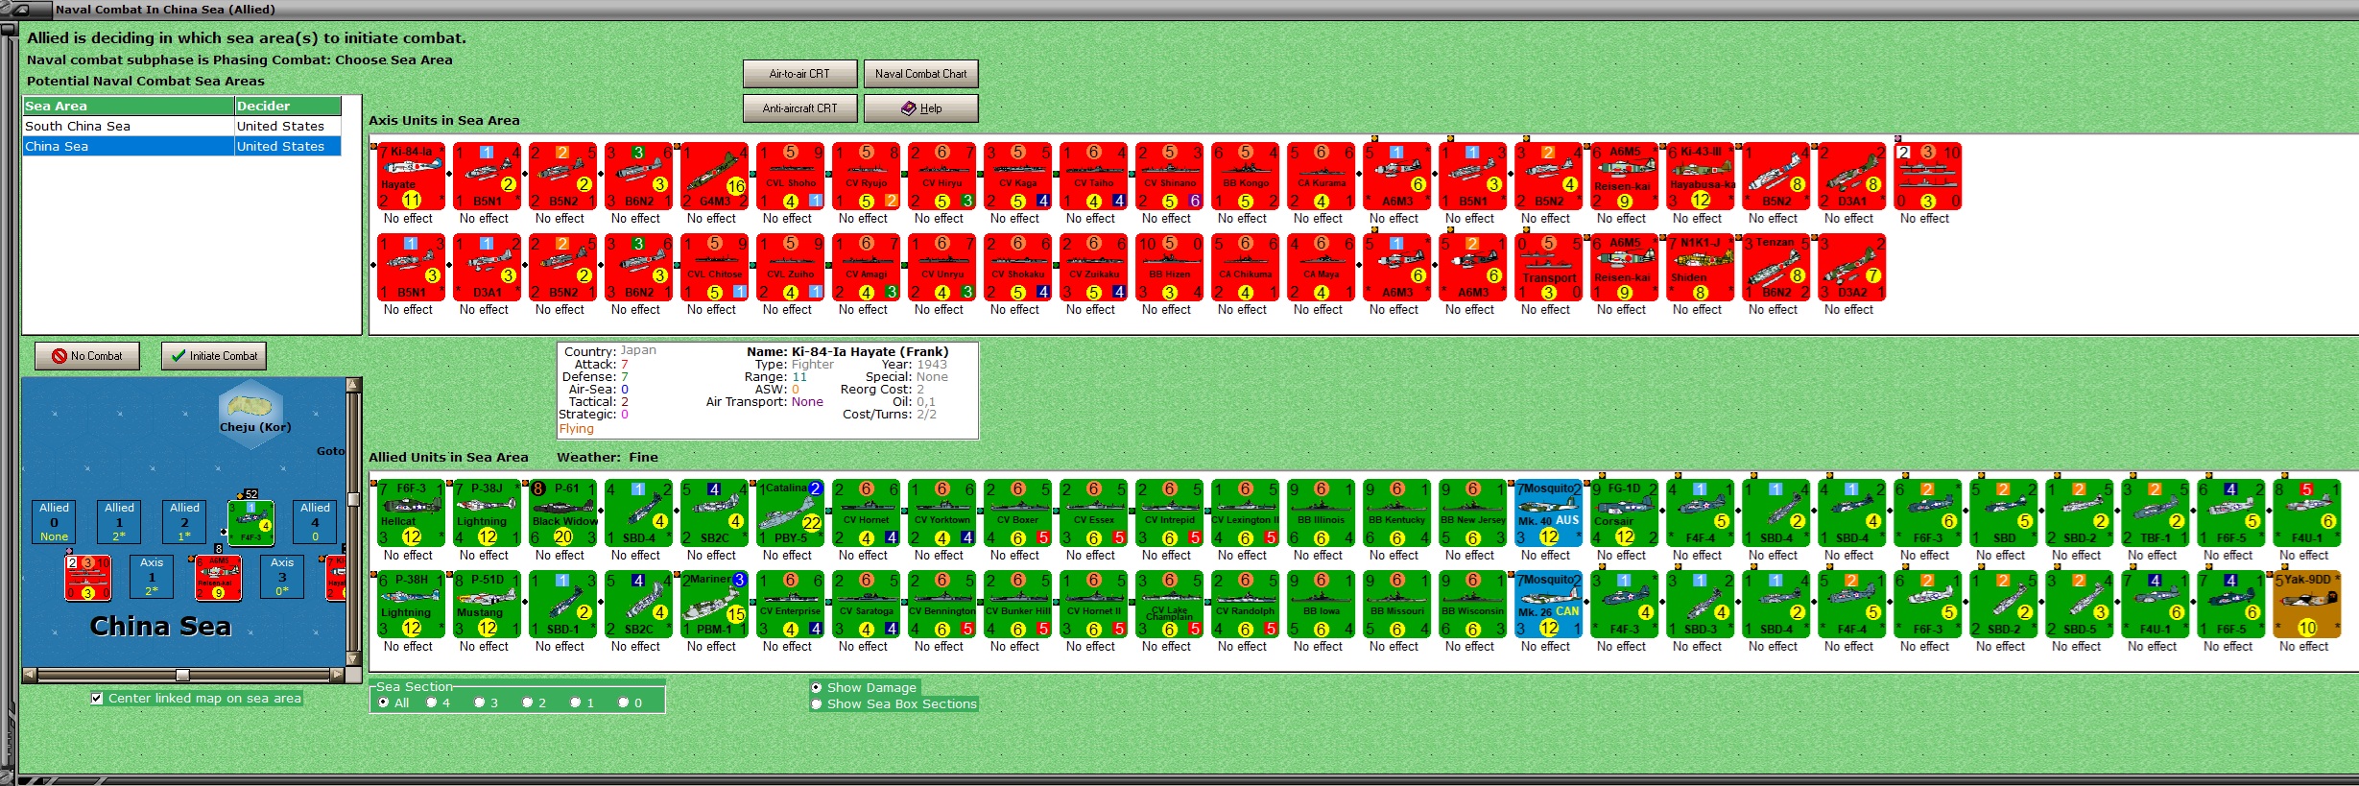Image resolution: width=2359 pixels, height=786 pixels.
Task: Click the G4M3 bomber counter
Action: point(715,177)
